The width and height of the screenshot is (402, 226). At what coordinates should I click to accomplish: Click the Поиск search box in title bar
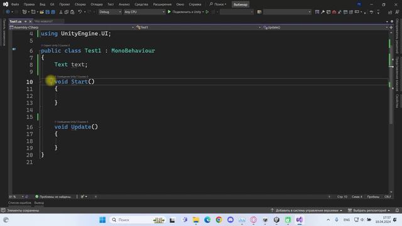pyautogui.click(x=218, y=4)
